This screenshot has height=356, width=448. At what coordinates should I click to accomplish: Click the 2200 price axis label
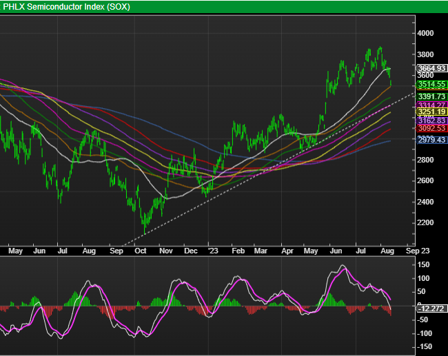[x=425, y=222]
